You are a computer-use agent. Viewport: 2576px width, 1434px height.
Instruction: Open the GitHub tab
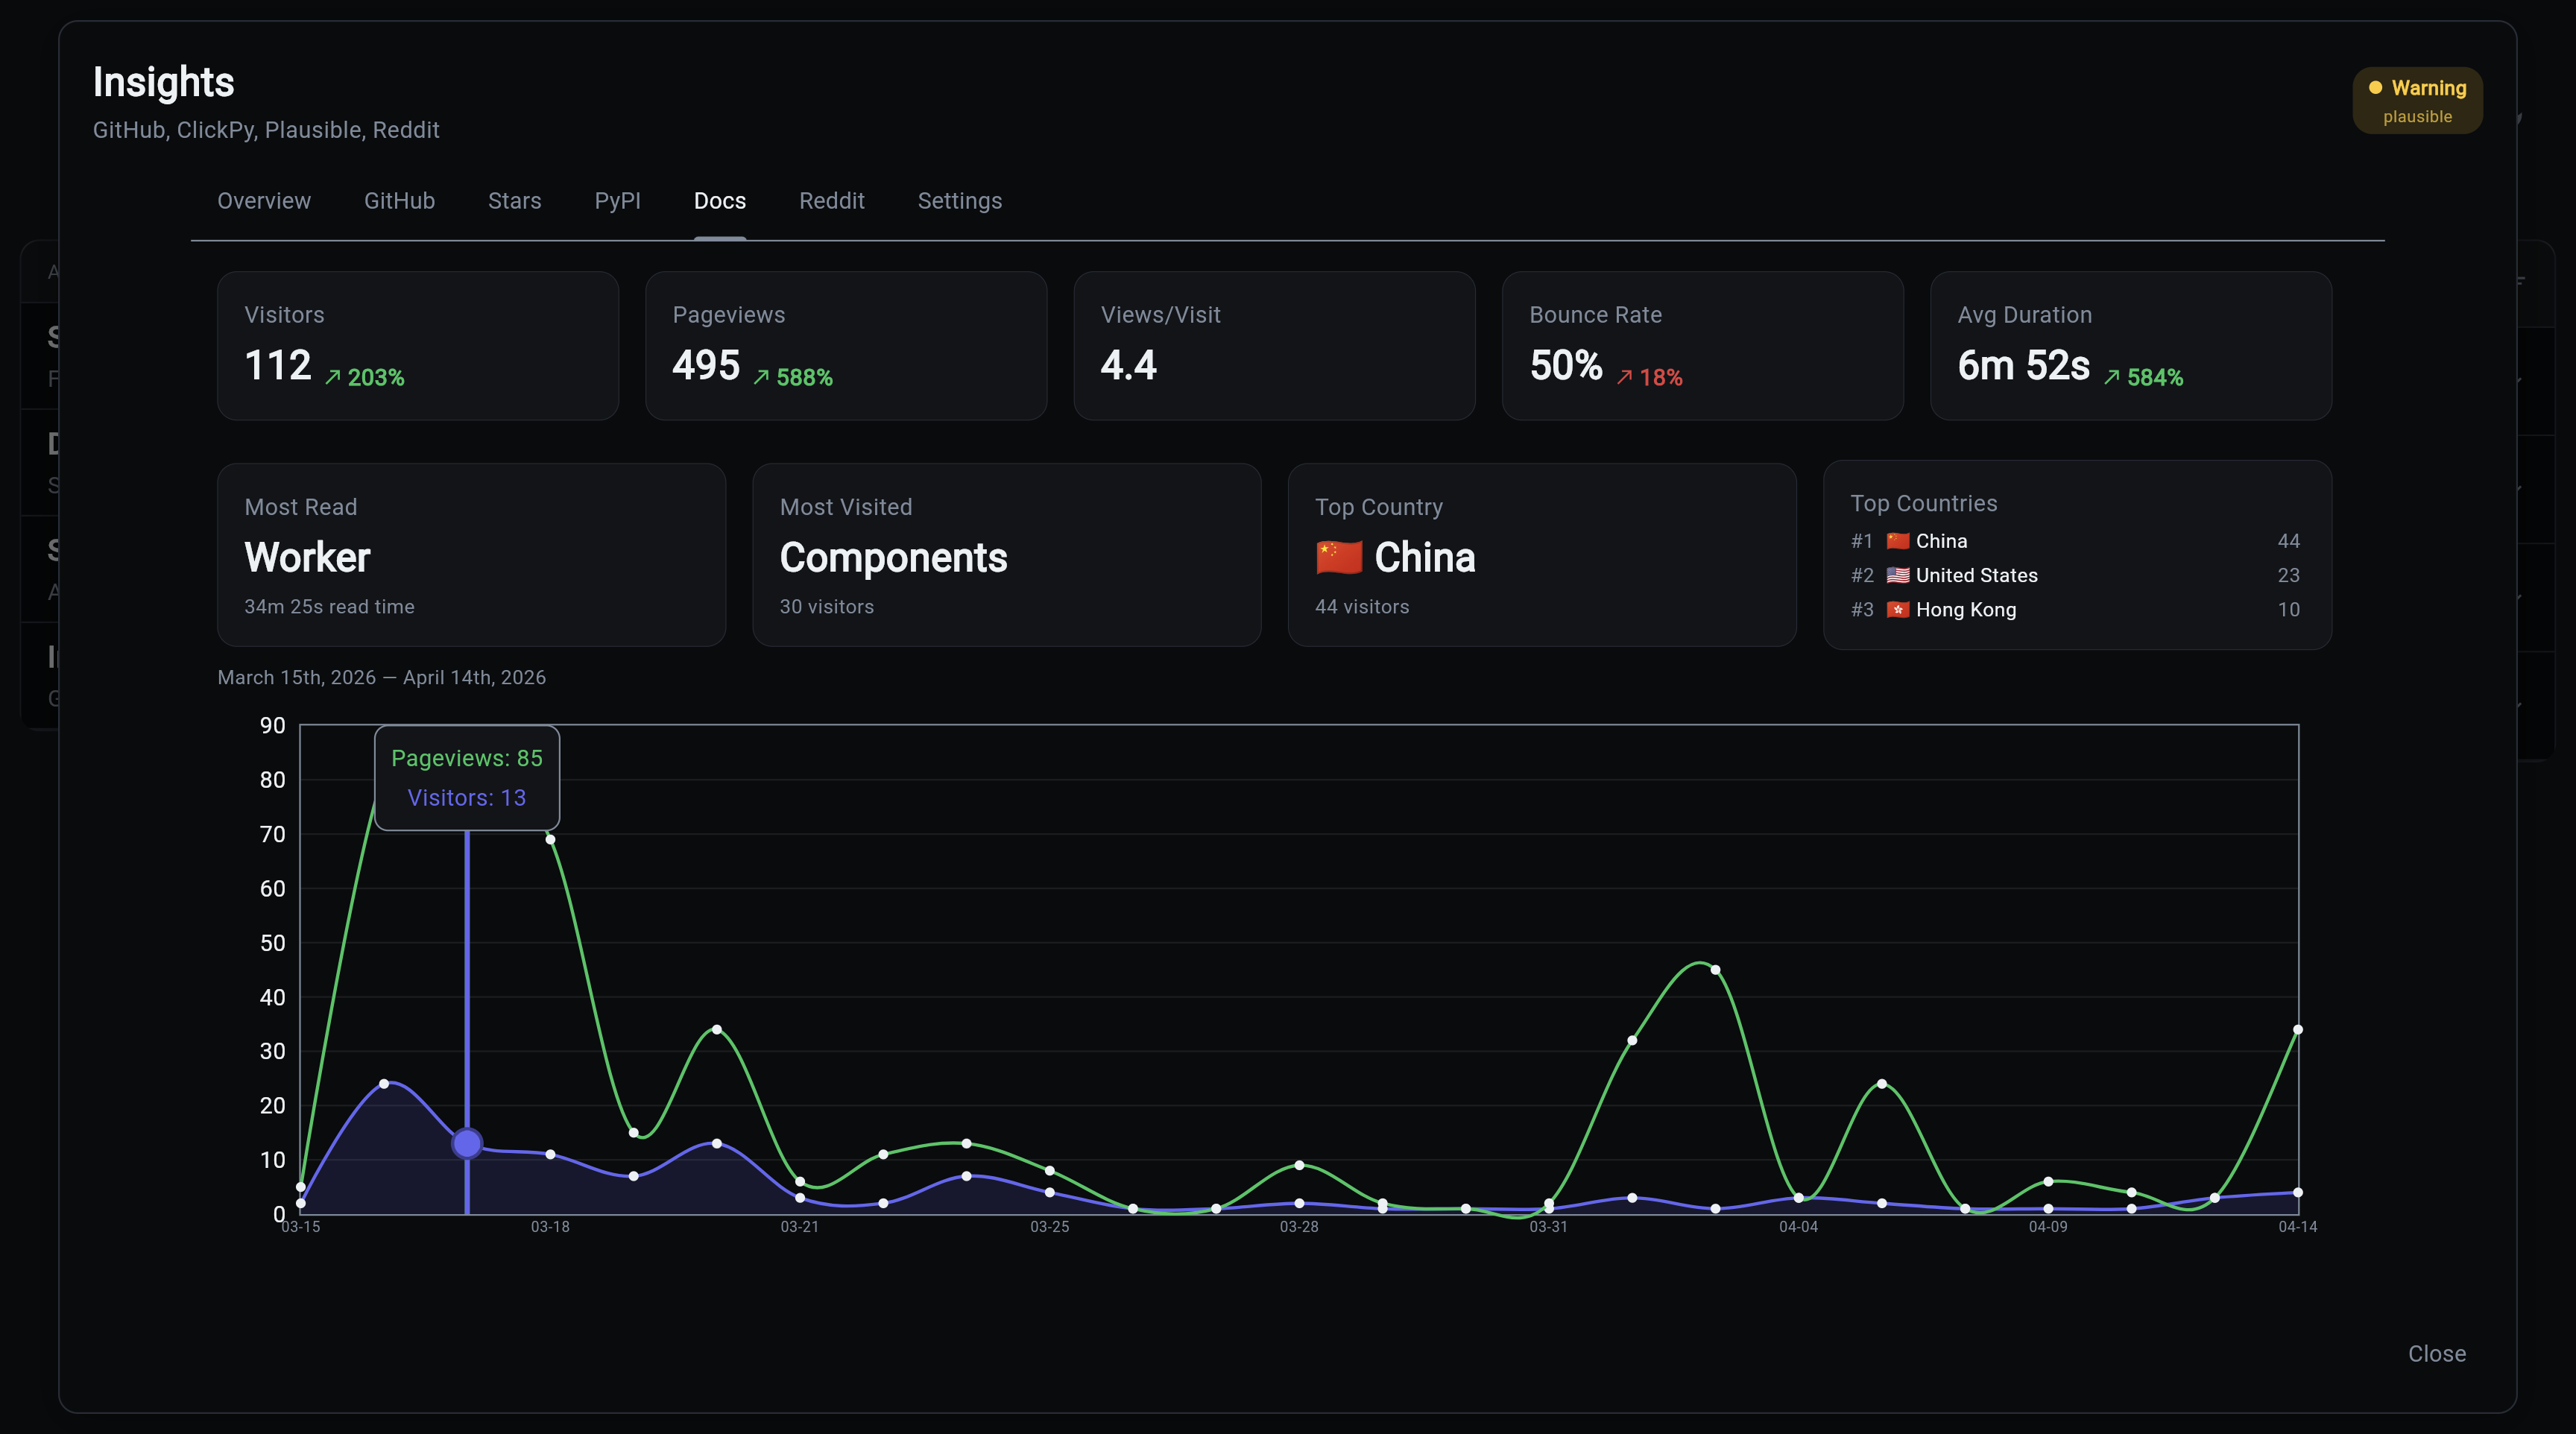point(399,201)
